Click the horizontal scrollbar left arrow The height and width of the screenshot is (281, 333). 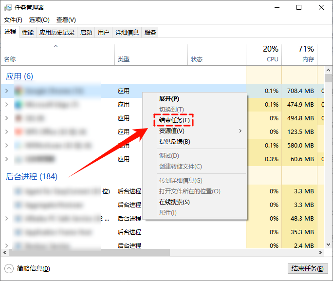[5, 252]
